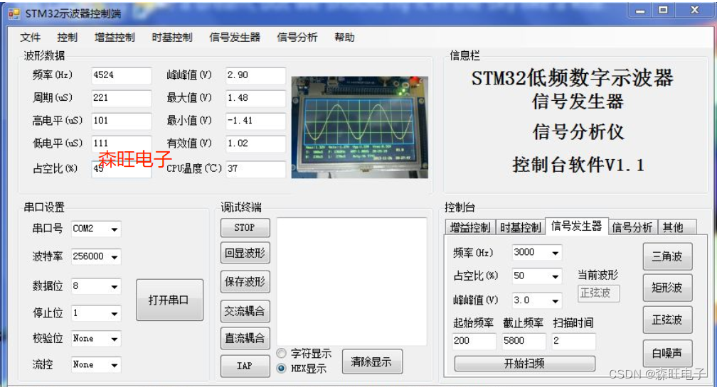Viewport: 717px width, 387px height.
Task: Open the 信号分析 menu
Action: point(297,38)
